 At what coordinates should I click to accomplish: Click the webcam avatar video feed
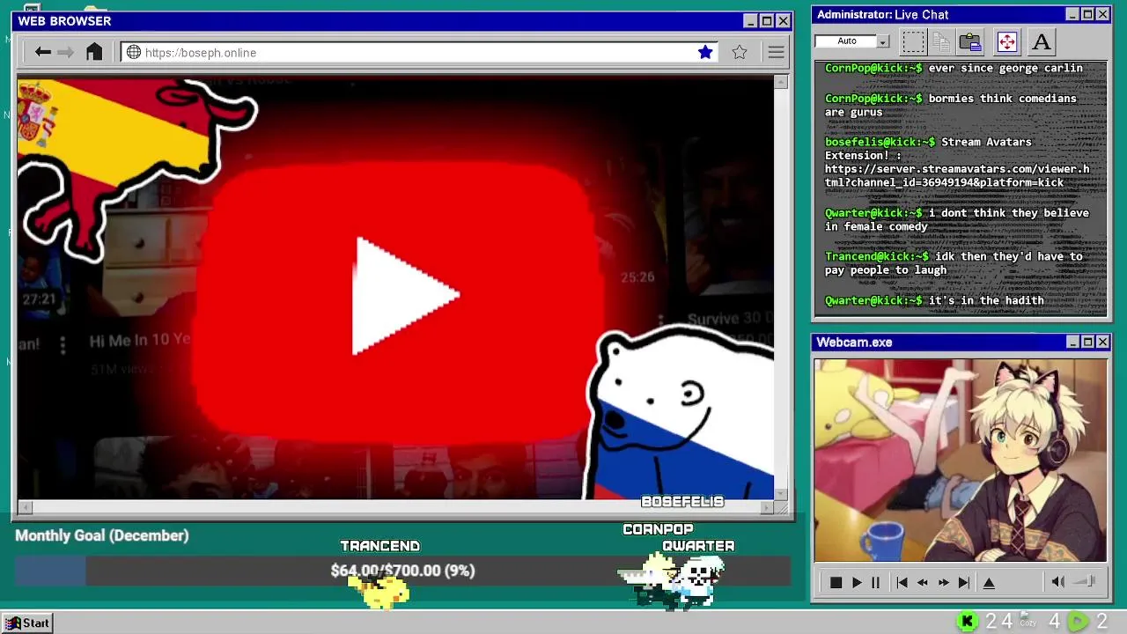(960, 460)
